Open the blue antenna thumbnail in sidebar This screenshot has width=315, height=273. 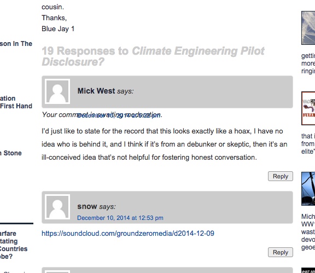308,189
